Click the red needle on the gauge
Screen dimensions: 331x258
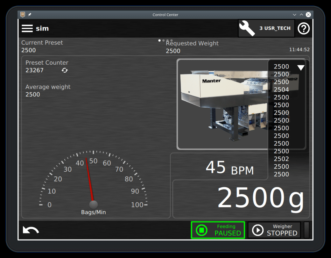pos(89,180)
